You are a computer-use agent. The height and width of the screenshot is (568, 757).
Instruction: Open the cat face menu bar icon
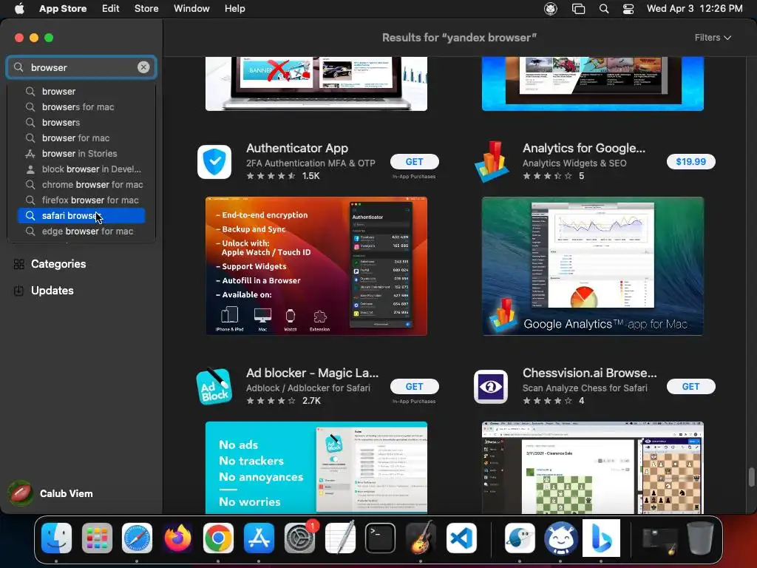pyautogui.click(x=551, y=9)
